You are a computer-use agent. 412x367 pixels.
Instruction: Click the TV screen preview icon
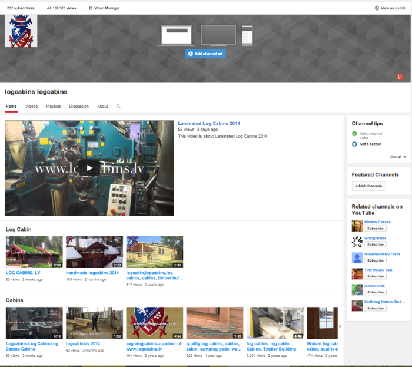pos(218,35)
